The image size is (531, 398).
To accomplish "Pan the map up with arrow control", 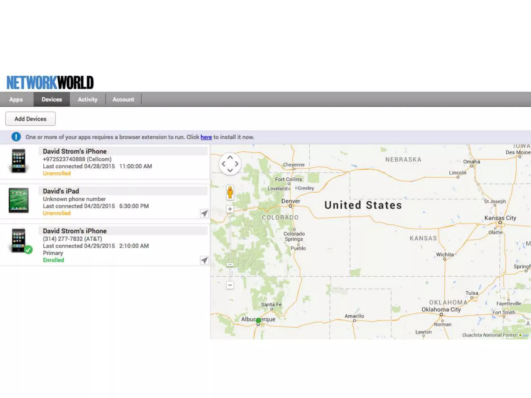I will [230, 158].
